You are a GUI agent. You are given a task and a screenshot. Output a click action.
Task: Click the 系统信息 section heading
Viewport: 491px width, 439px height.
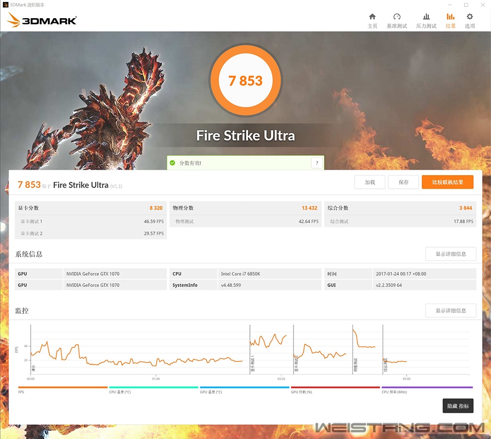pos(29,254)
